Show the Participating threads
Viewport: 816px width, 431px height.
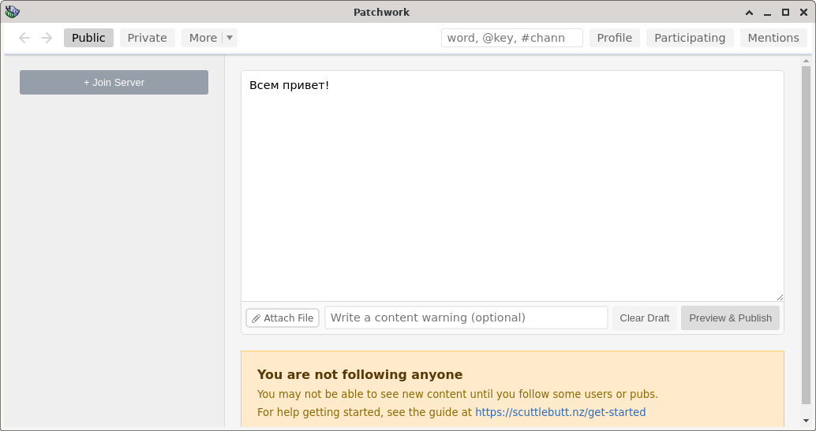coord(690,38)
